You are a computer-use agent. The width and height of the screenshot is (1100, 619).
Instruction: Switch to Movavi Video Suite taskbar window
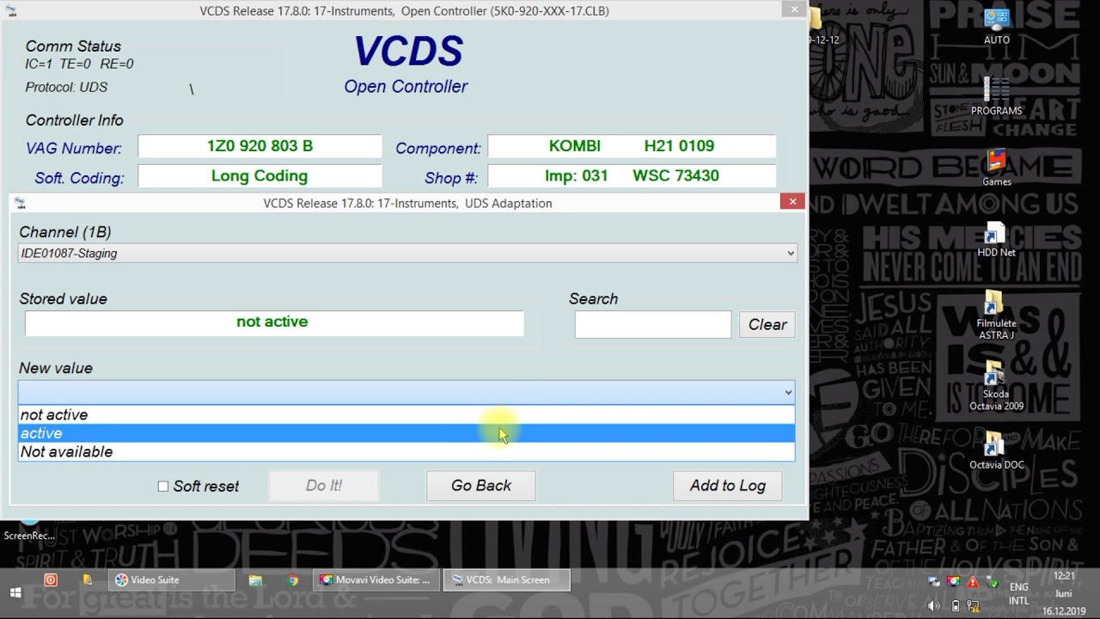coord(376,580)
